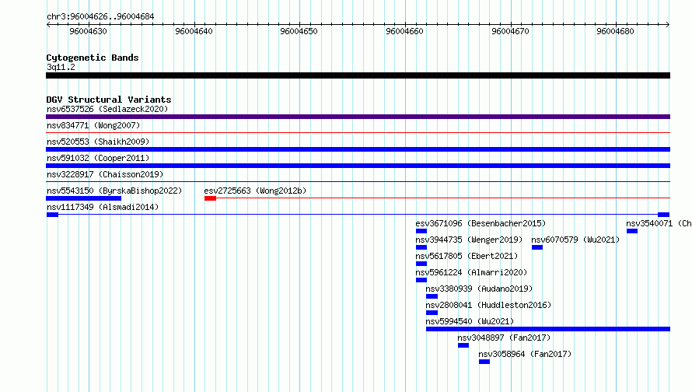This screenshot has width=692, height=392.
Task: Select the blue nsv5961224 variant block
Action: [x=421, y=280]
